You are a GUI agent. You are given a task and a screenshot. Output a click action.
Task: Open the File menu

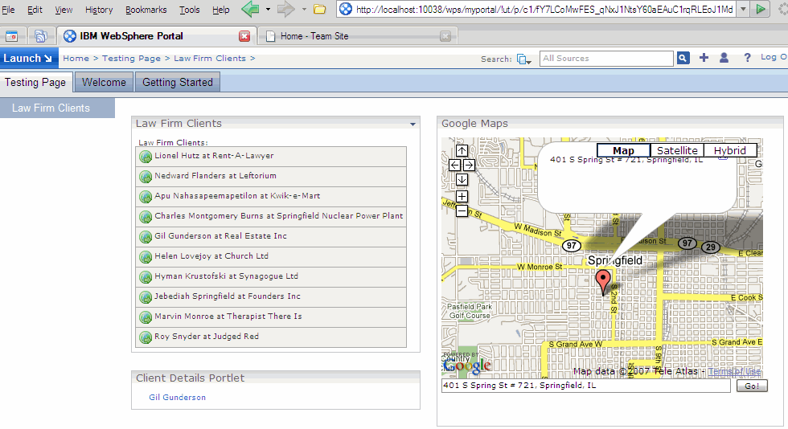[x=8, y=10]
